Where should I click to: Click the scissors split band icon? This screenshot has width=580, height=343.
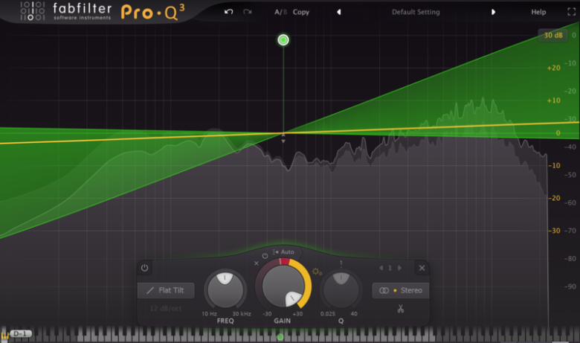401,309
